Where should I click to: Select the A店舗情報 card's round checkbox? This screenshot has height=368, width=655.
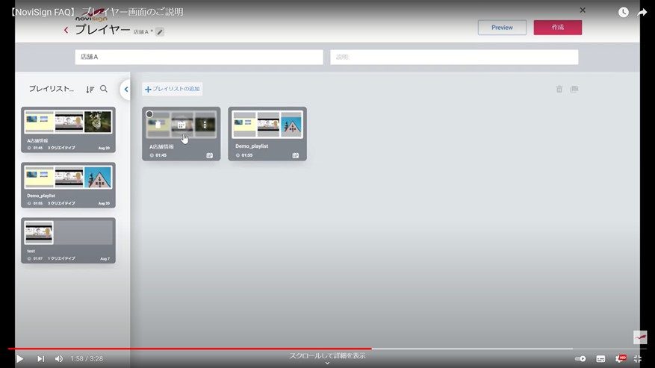tap(149, 114)
